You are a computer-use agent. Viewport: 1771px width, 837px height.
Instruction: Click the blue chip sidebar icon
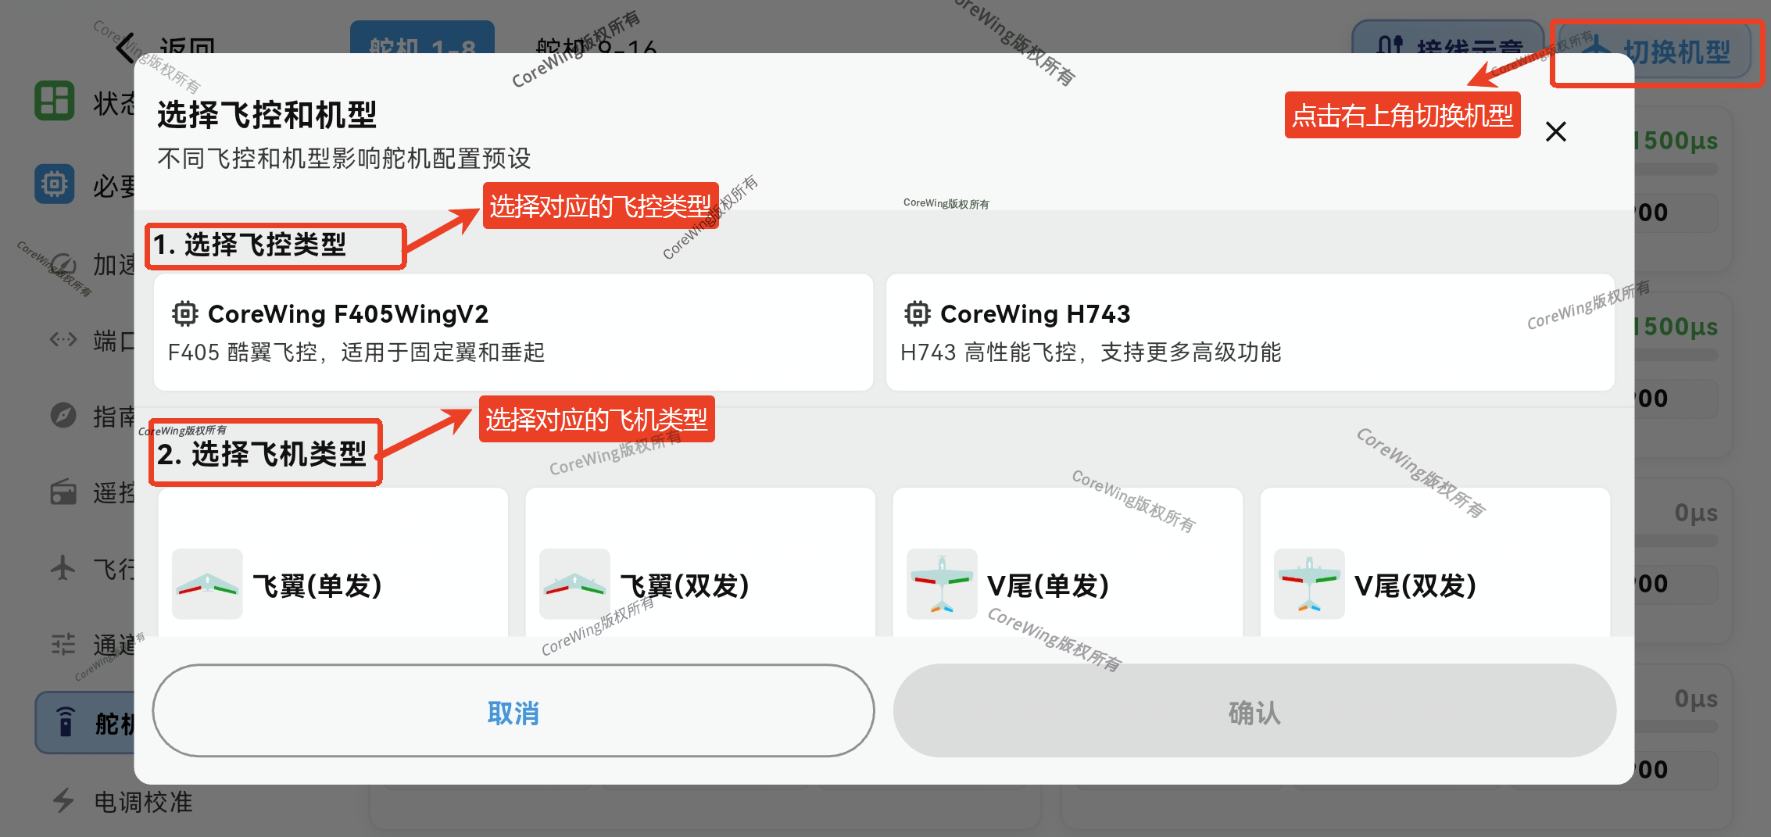click(x=54, y=184)
